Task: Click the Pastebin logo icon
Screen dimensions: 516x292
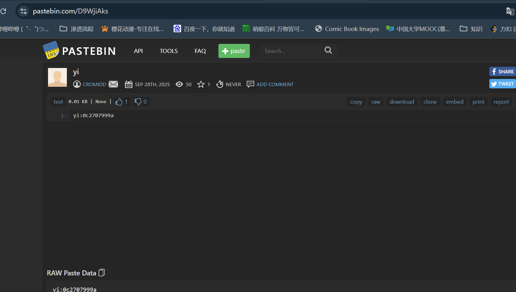Action: [x=51, y=50]
